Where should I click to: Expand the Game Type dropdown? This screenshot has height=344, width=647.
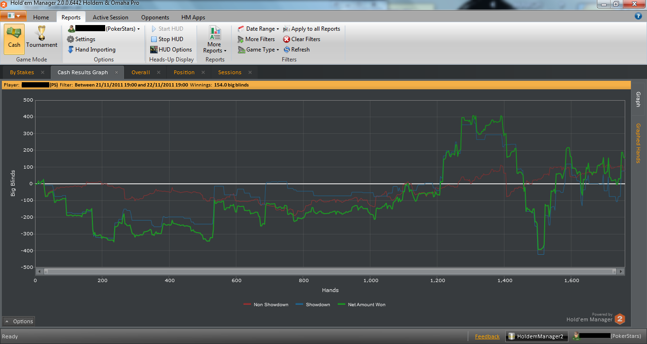point(259,50)
